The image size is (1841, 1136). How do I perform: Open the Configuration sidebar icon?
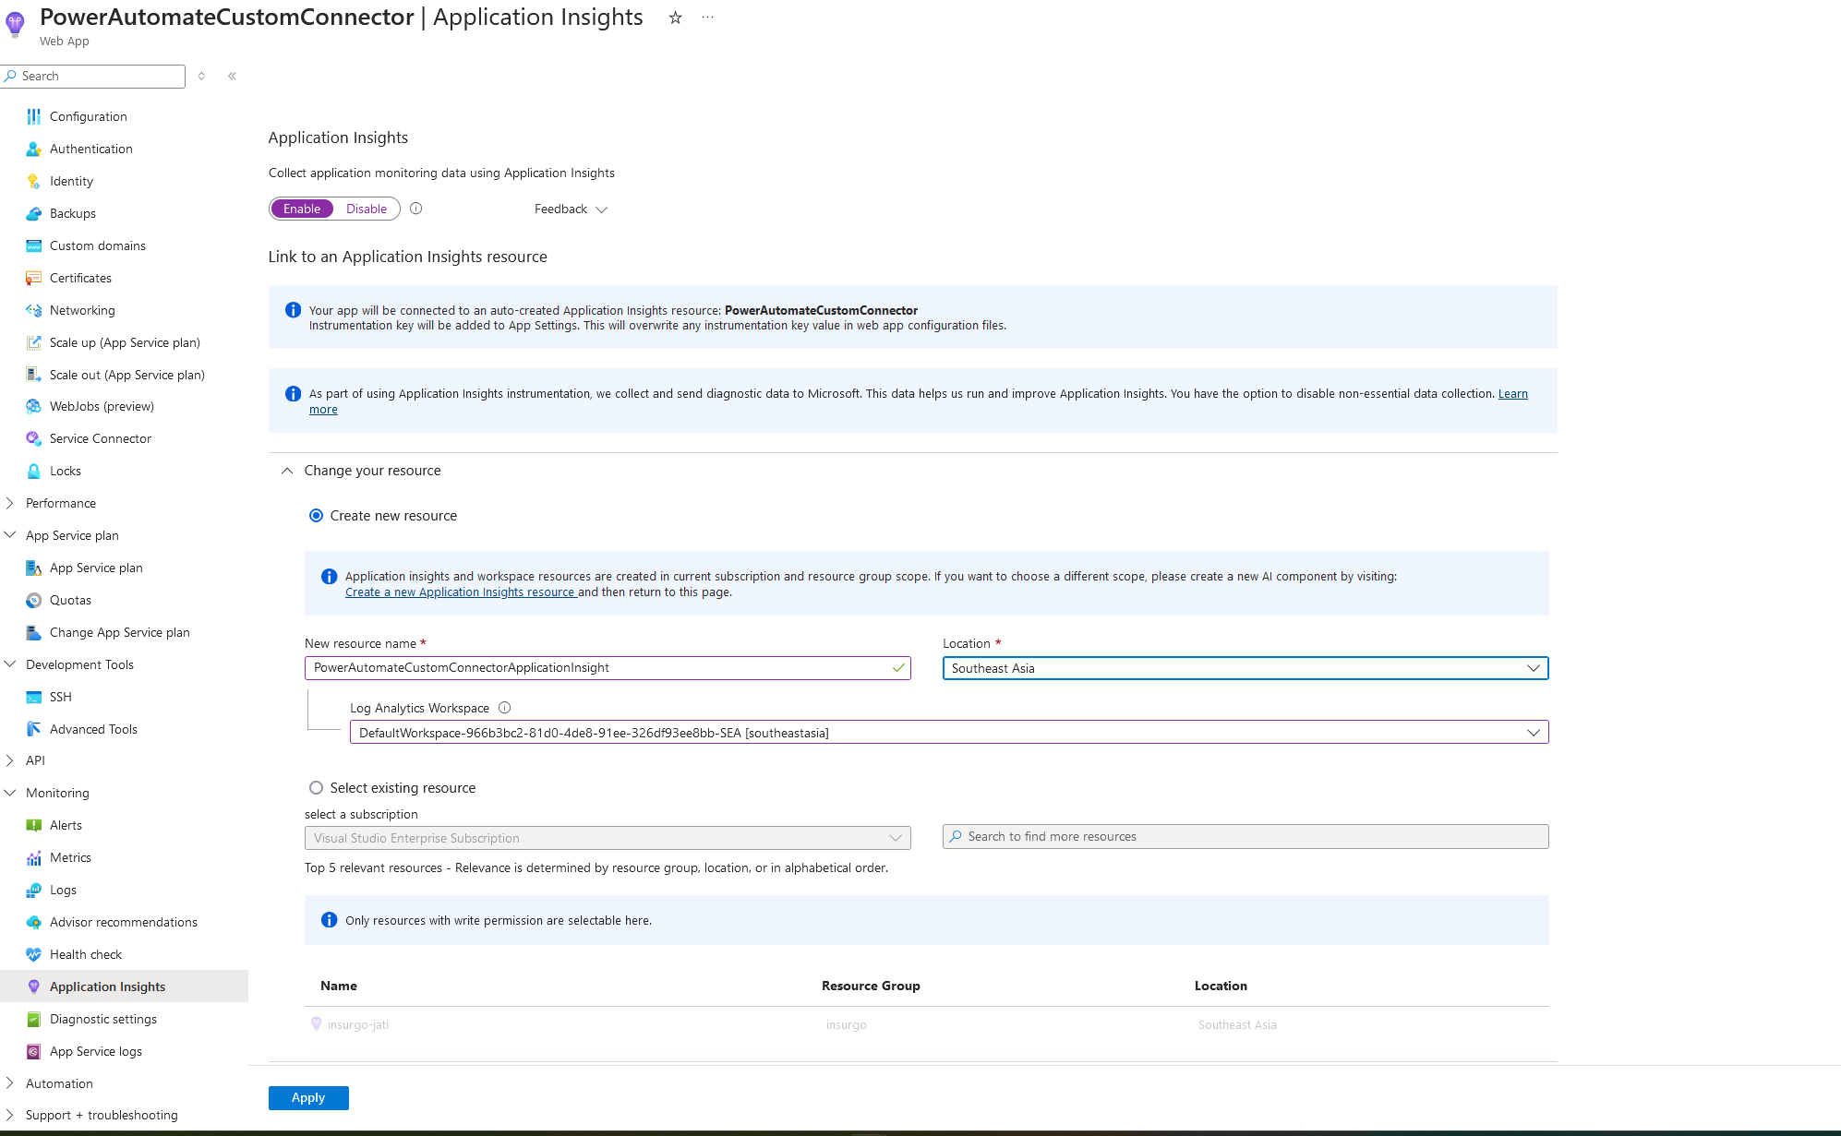pyautogui.click(x=33, y=116)
